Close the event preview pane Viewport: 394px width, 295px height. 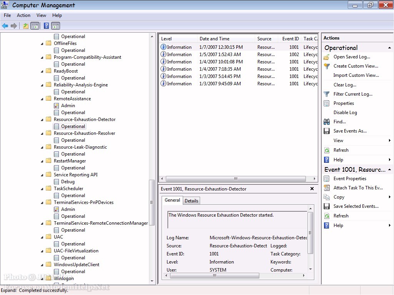coord(312,189)
